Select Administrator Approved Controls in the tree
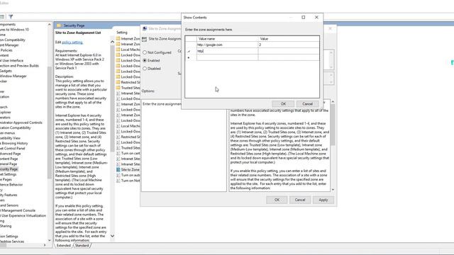This screenshot has height=255, width=454. tap(21, 123)
